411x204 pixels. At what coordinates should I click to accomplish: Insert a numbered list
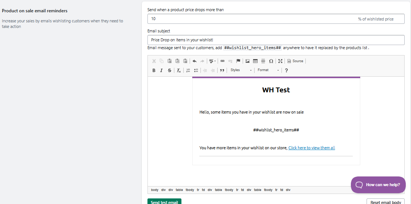pyautogui.click(x=188, y=70)
